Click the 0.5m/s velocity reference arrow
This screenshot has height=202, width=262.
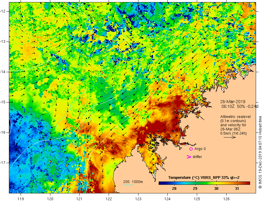(230, 137)
